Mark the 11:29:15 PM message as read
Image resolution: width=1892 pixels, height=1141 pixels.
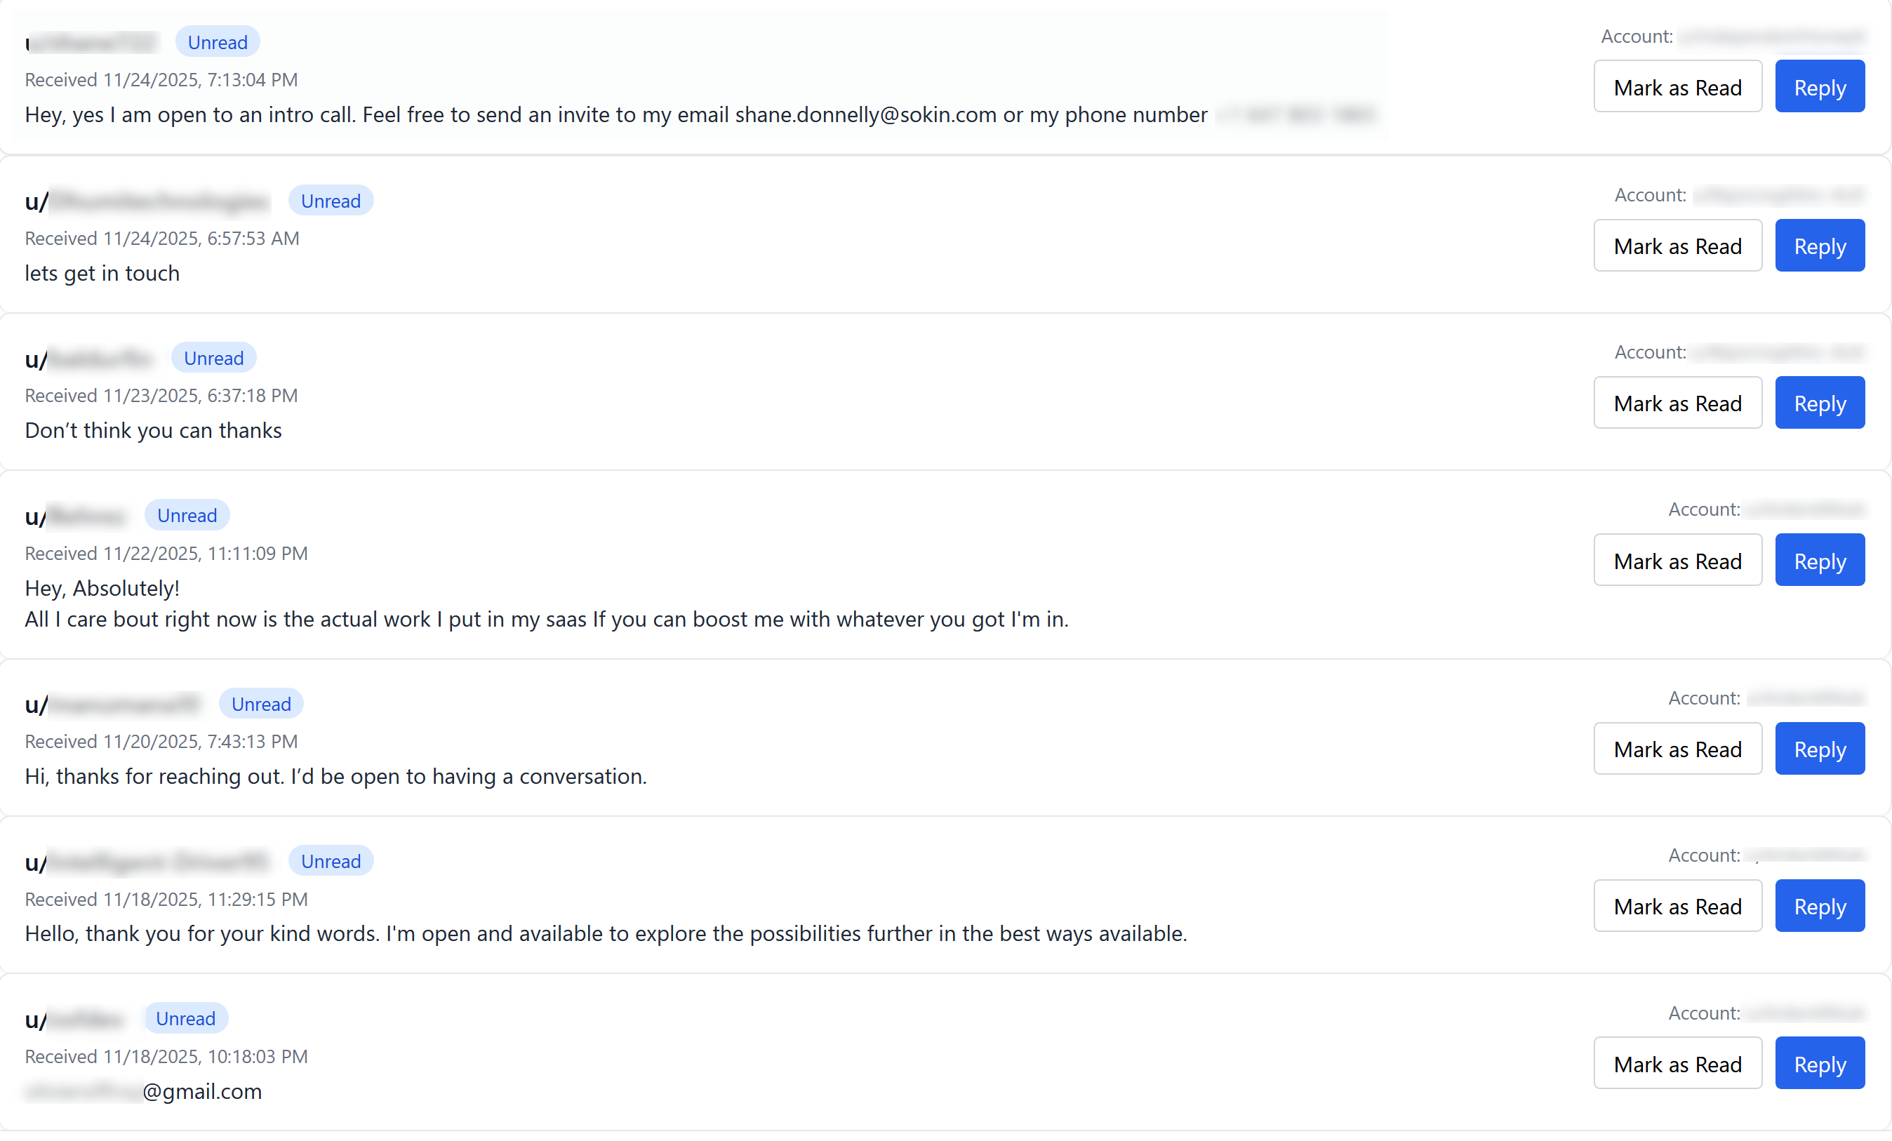[x=1677, y=906]
